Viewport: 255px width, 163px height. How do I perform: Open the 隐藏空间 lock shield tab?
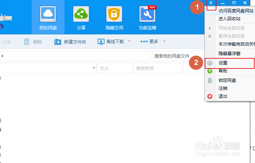pyautogui.click(x=114, y=17)
